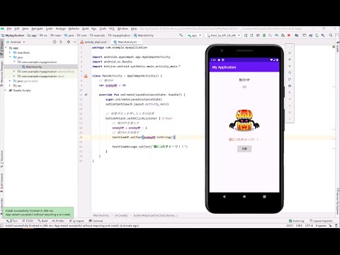340x255 pixels.
Task: Click the buttonAttack.setOnClickListener breadcrumb below editor
Action: [x=156, y=215]
